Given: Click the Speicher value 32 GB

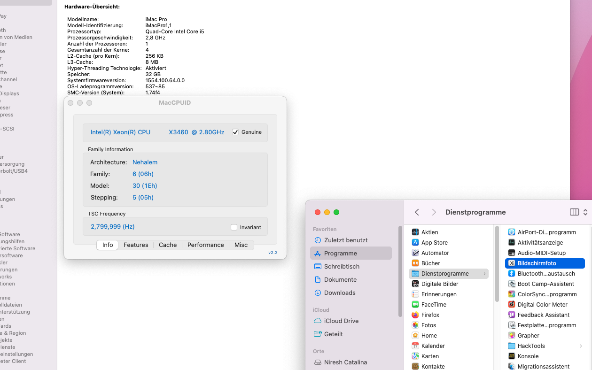Looking at the screenshot, I should pos(153,75).
